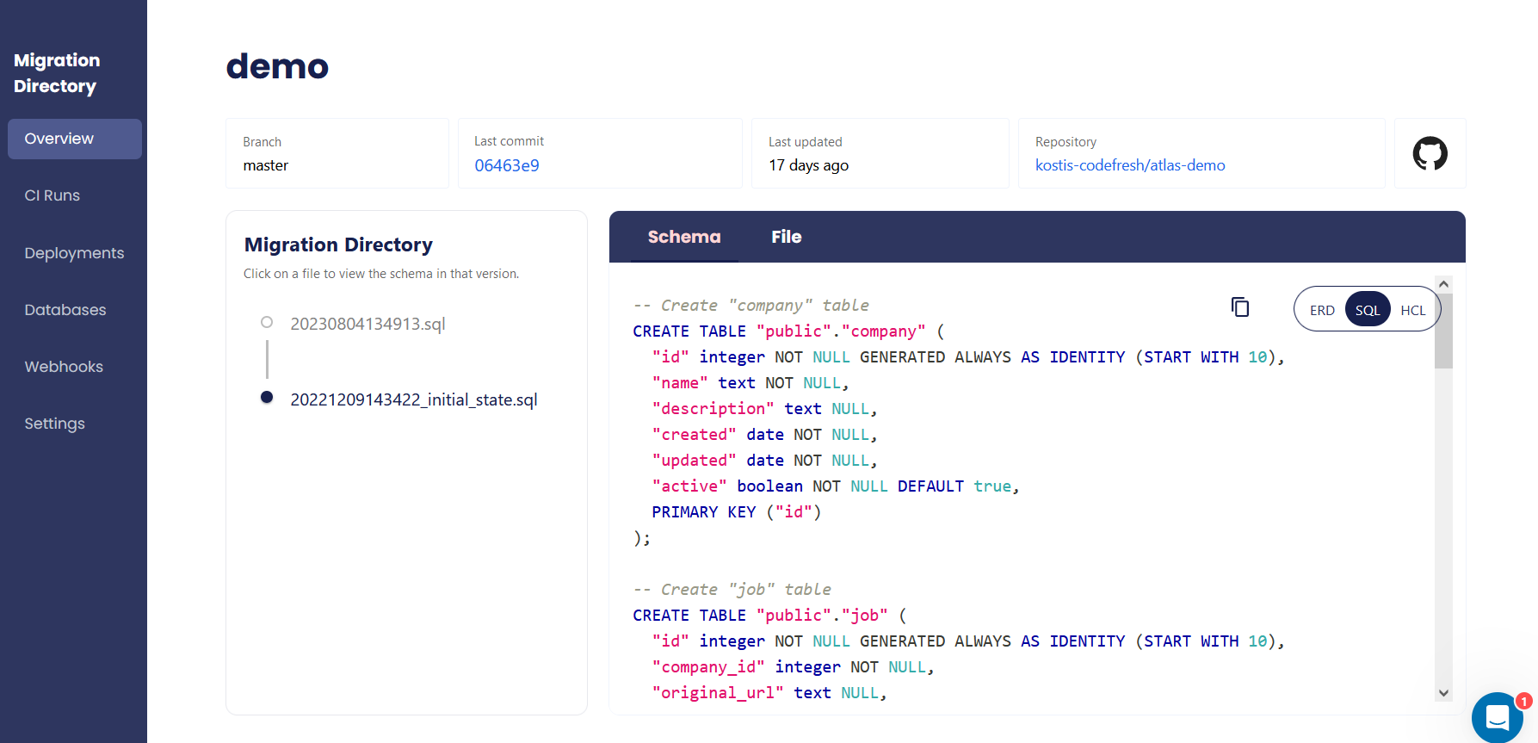
Task: Open CI Runs page
Action: click(52, 195)
